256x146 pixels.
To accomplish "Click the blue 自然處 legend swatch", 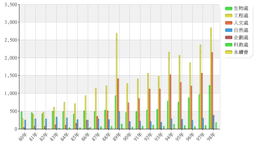I will 229,30.
